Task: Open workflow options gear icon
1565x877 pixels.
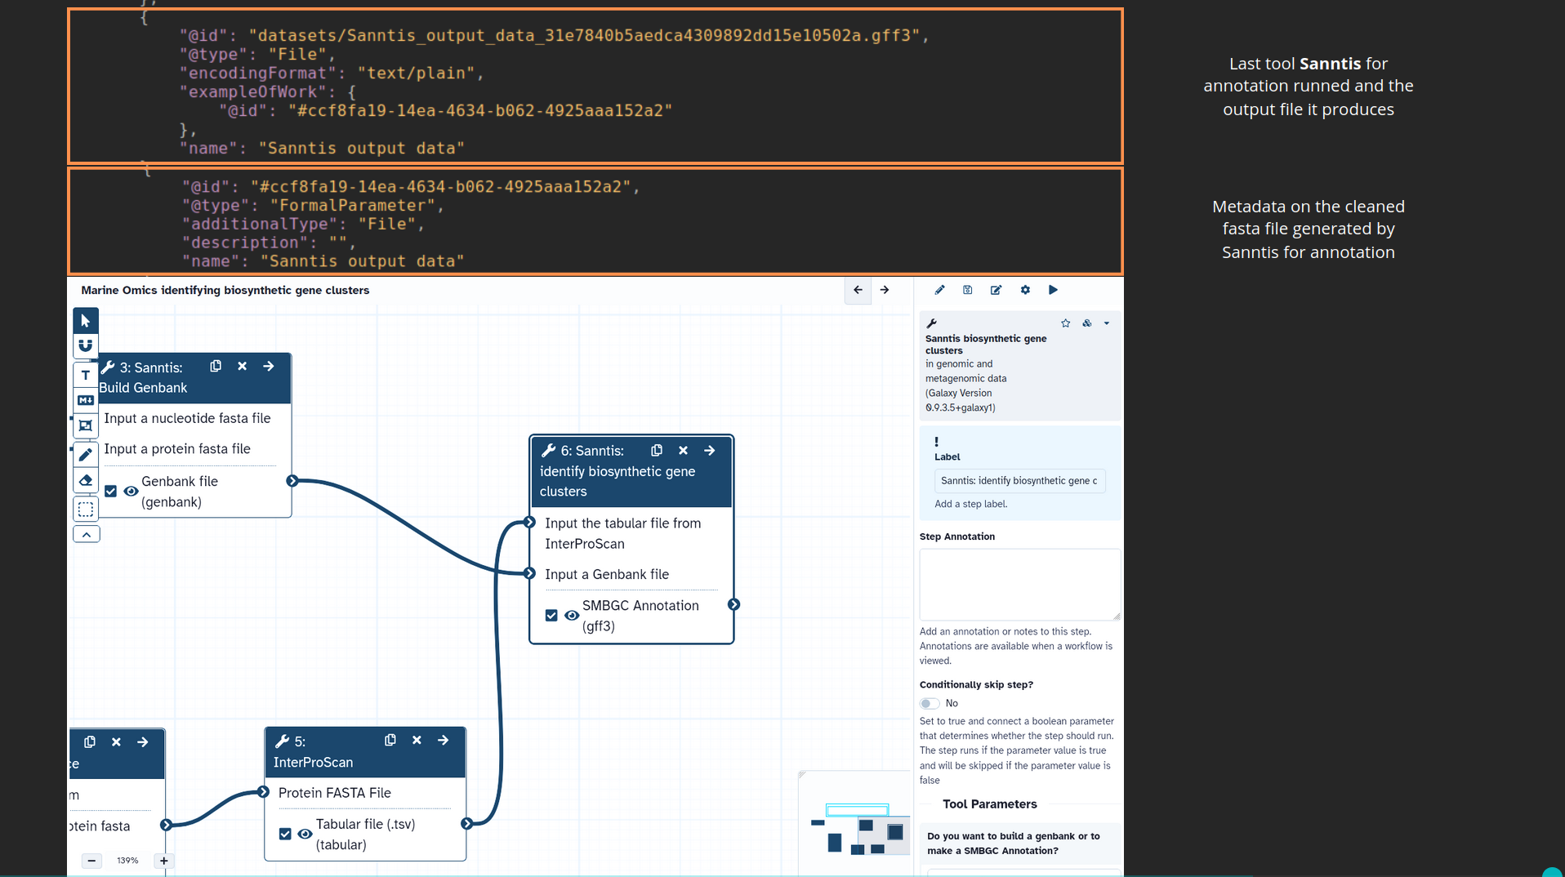Action: tap(1025, 290)
